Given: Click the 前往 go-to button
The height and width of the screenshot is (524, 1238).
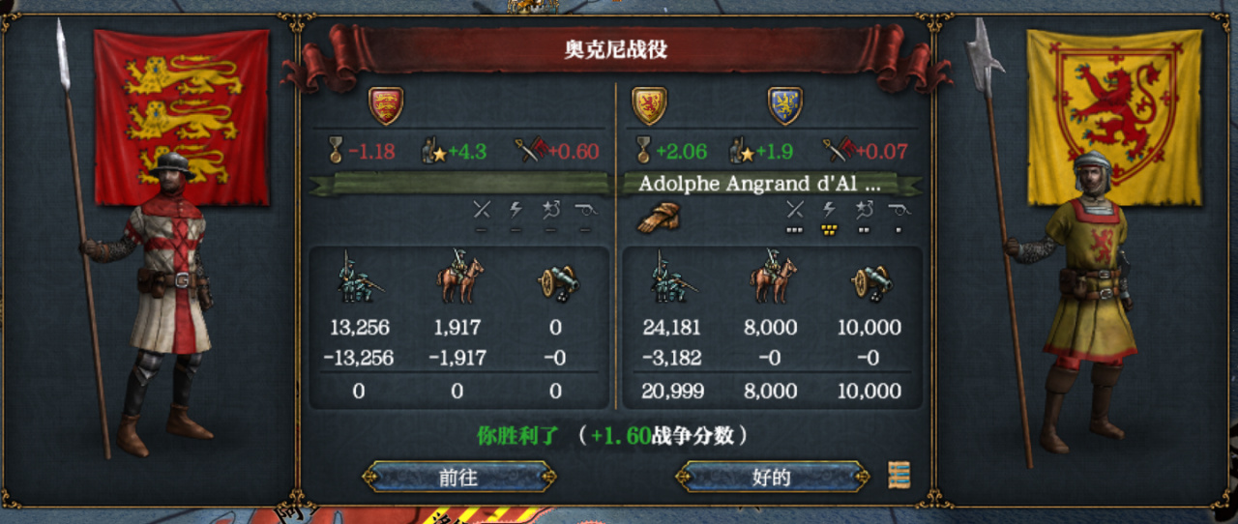Looking at the screenshot, I should [x=458, y=477].
